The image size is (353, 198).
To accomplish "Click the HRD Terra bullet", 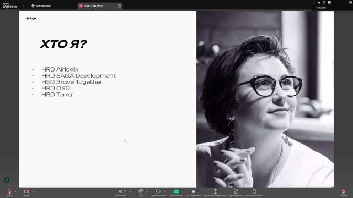I will 57,95.
